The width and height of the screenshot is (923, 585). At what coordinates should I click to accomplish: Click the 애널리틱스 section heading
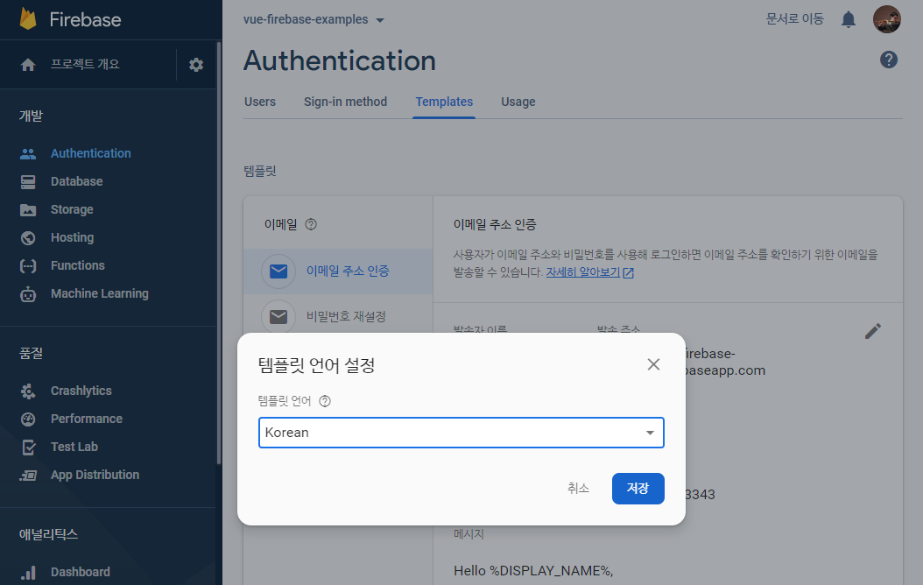[x=48, y=535]
